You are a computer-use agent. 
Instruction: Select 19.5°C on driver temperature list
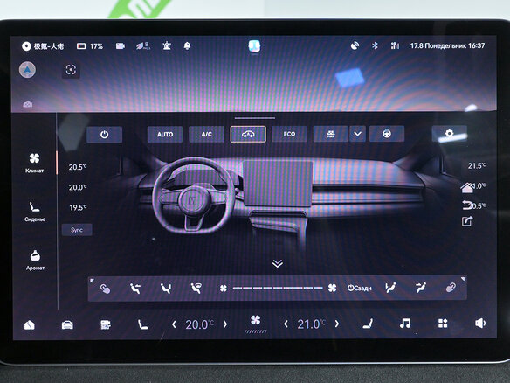(78, 207)
